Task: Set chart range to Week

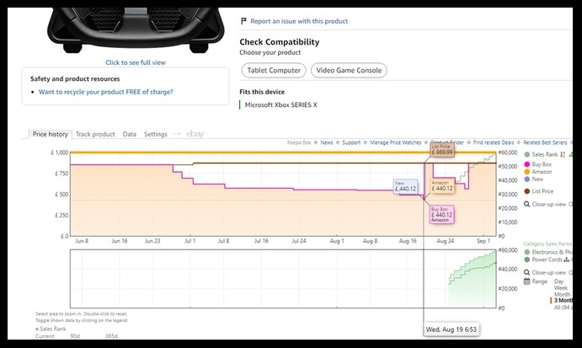Action: [x=561, y=288]
